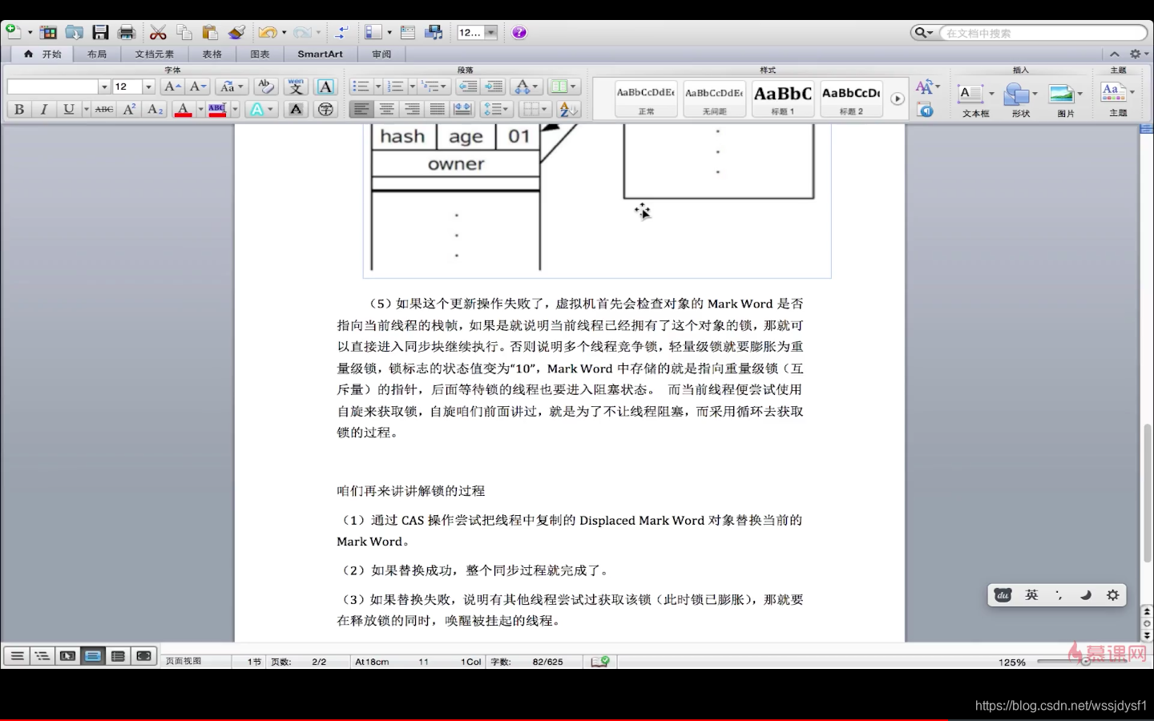Toggle Strikethrough ABC formatting
The width and height of the screenshot is (1154, 721).
(x=104, y=109)
